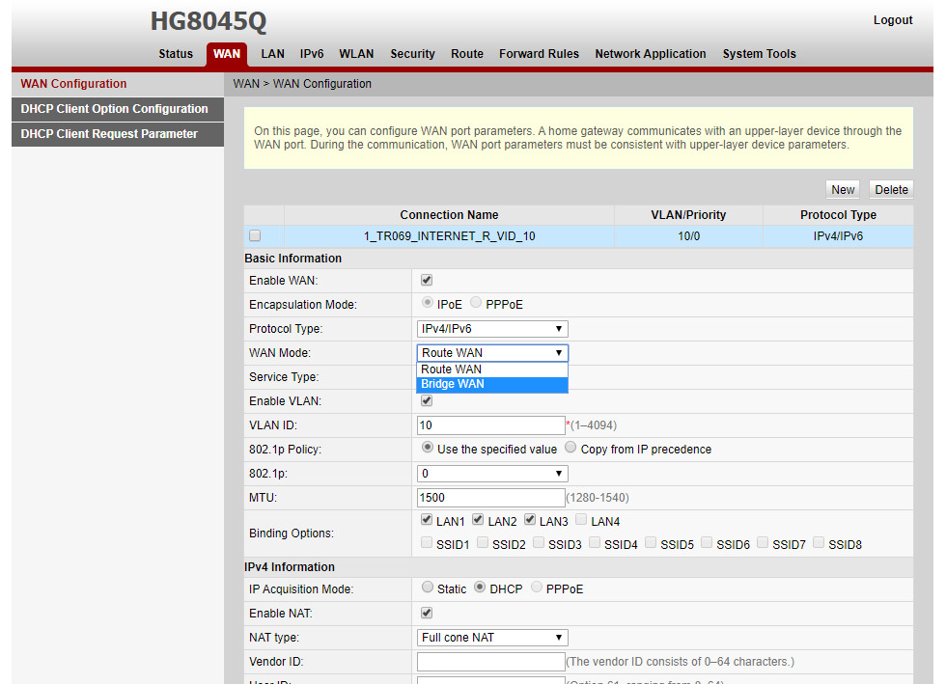
Task: Open DHCP Client Request Parameter
Action: tap(118, 134)
